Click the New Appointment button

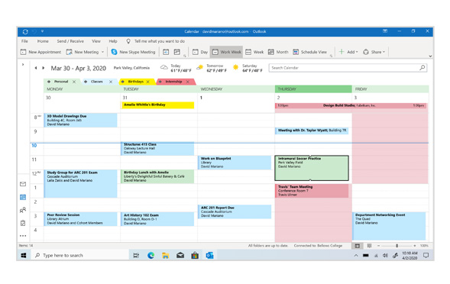coord(40,52)
